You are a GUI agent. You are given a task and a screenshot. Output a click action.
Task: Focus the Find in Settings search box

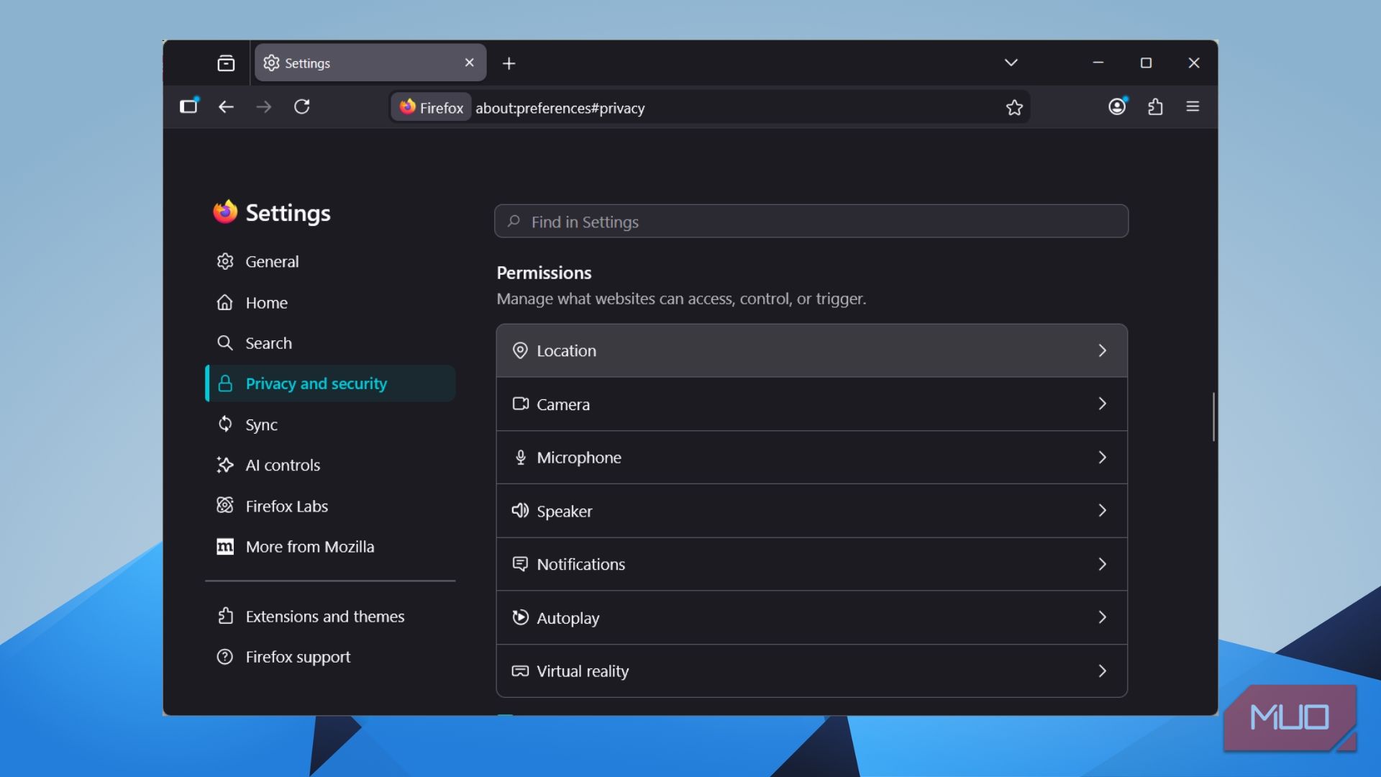click(x=811, y=222)
